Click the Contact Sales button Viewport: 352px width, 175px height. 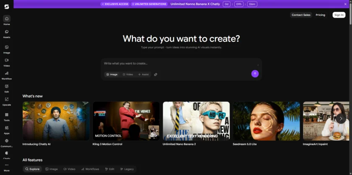click(x=301, y=15)
